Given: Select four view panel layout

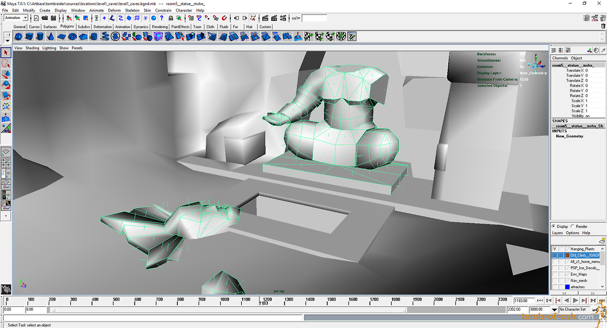Looking at the screenshot, I should pyautogui.click(x=6, y=162).
